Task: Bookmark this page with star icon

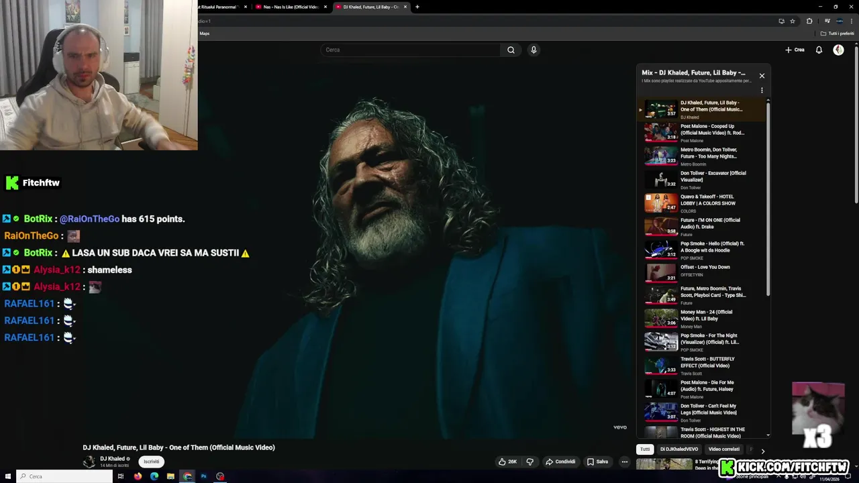Action: click(x=793, y=21)
